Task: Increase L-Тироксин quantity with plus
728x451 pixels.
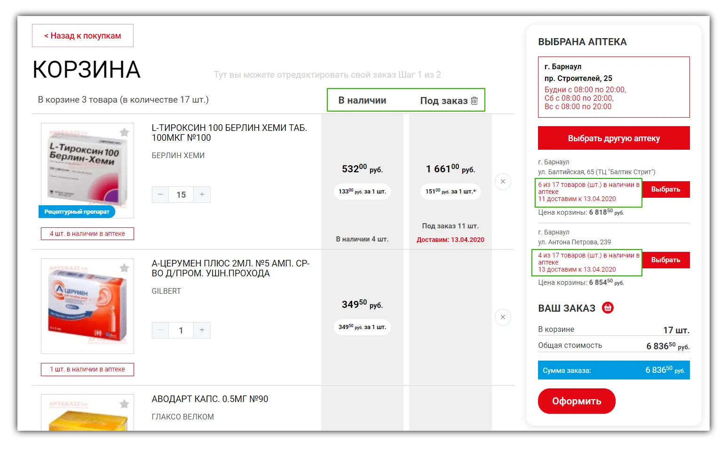Action: 202,194
